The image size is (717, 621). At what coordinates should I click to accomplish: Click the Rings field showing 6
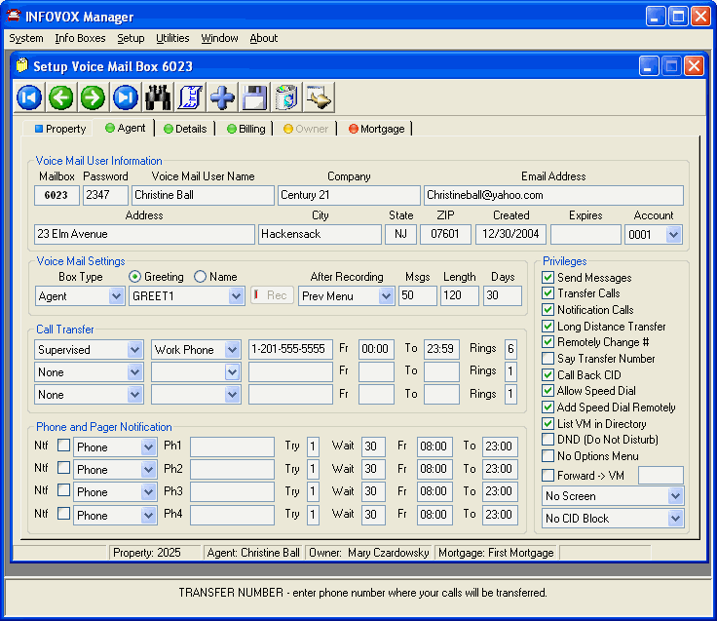click(510, 349)
